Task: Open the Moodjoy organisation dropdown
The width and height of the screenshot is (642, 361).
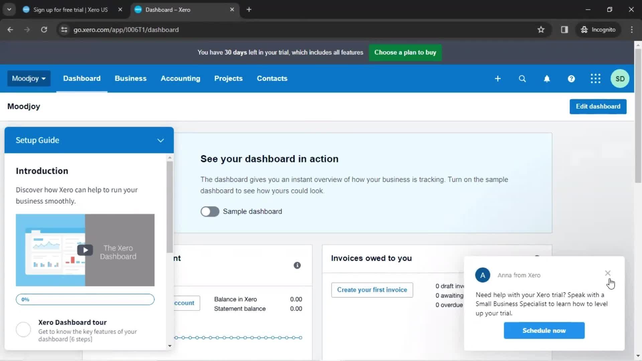Action: [x=29, y=79]
